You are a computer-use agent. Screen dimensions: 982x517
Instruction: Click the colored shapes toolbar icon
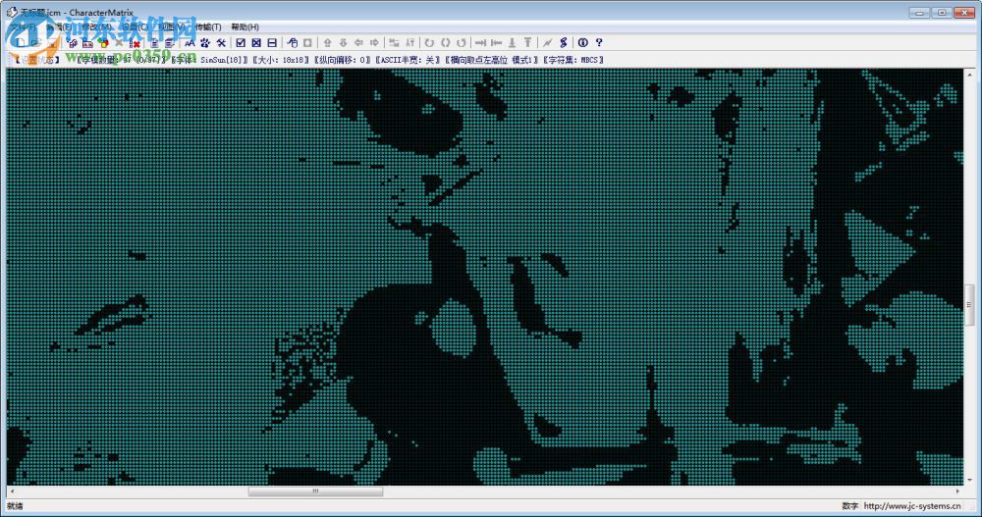tap(103, 42)
